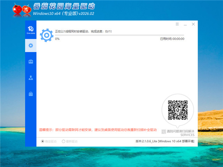Select the 稳定驱动 radio option
Image resolution: width=223 pixels, height=167 pixels.
click(43, 142)
